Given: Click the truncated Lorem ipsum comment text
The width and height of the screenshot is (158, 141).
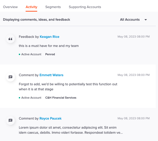Looking at the screenshot, I should 71,130.
